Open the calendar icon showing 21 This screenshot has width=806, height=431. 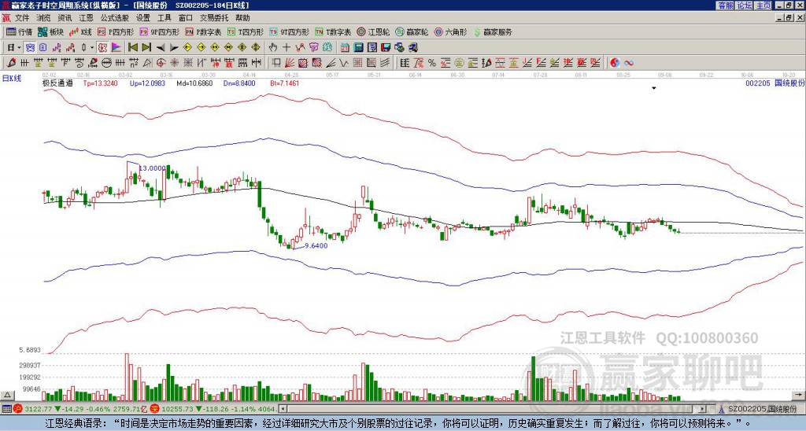(345, 48)
